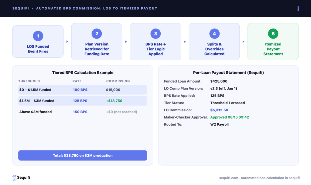
Task: Click the SEQUIFI label in header
Action: click(x=21, y=8)
